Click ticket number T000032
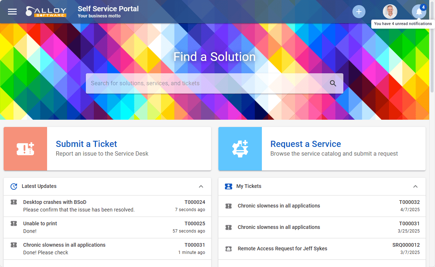 (x=410, y=202)
